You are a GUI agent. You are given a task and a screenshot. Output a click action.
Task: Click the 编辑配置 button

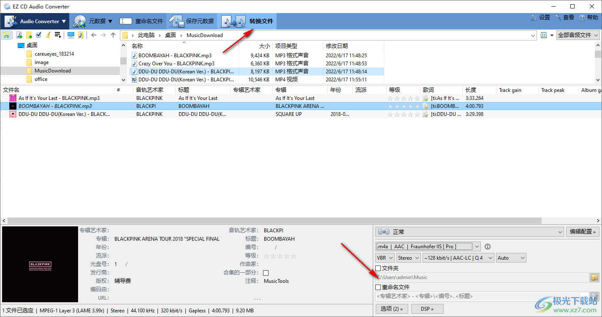click(x=583, y=232)
